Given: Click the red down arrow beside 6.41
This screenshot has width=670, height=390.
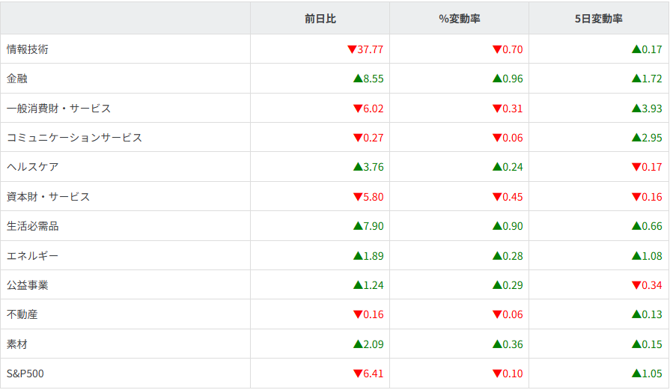Looking at the screenshot, I should click(357, 374).
